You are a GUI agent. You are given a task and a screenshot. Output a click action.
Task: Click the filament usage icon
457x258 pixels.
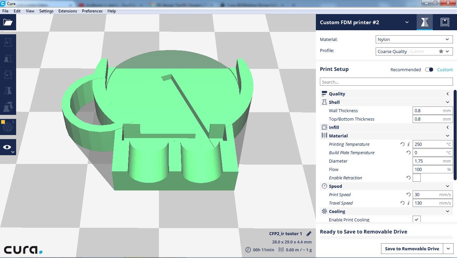(281, 250)
